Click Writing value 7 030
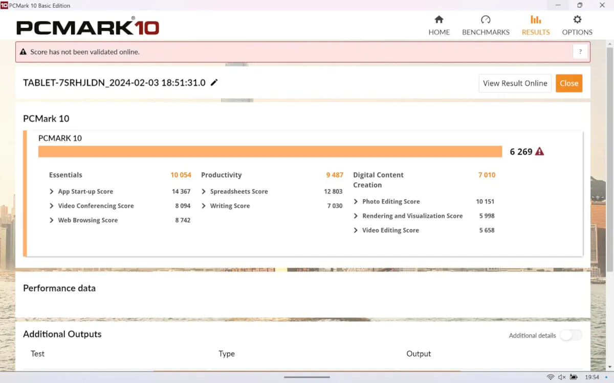The image size is (614, 383). tap(335, 206)
